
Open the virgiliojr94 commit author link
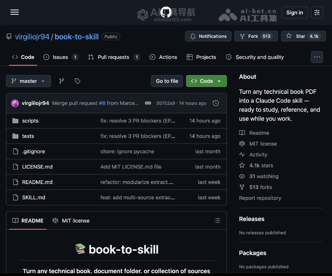(x=35, y=103)
